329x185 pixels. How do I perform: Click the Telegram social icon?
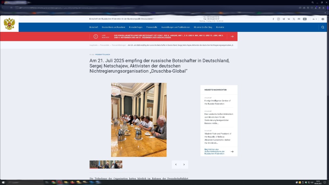284,19
